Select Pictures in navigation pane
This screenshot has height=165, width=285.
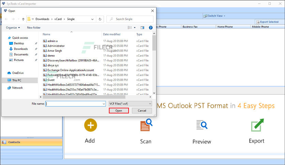pos(16,60)
